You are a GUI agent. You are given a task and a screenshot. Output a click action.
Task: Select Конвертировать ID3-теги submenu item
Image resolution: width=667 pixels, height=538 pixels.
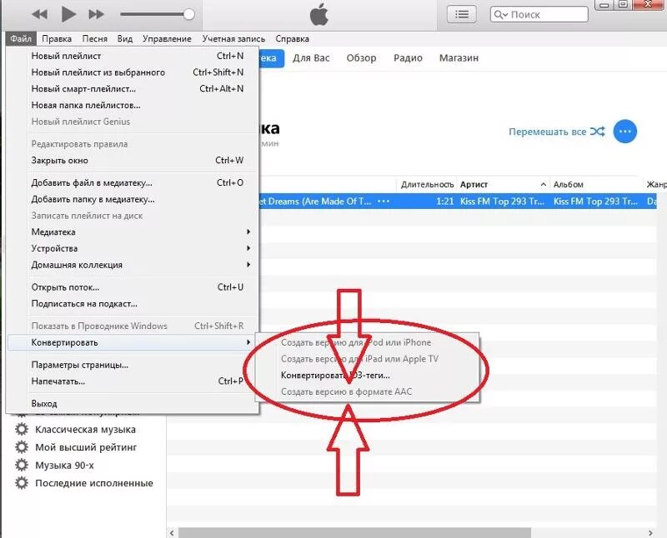coord(367,376)
